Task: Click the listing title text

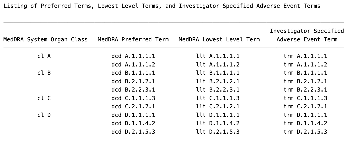Action: coord(162,6)
